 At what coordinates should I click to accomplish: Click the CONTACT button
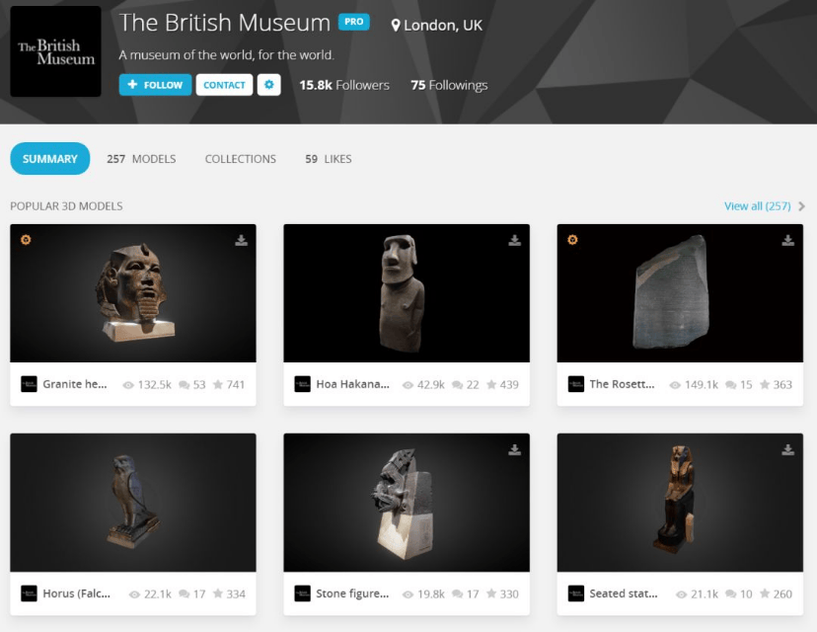[224, 85]
